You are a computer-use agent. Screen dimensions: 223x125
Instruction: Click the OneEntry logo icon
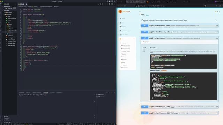(x=120, y=11)
